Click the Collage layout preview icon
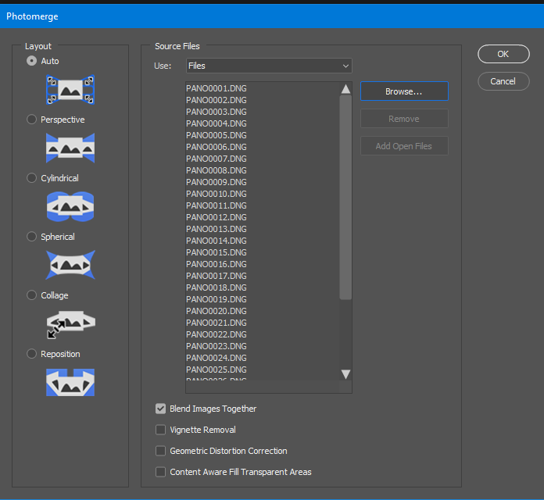 [x=70, y=323]
